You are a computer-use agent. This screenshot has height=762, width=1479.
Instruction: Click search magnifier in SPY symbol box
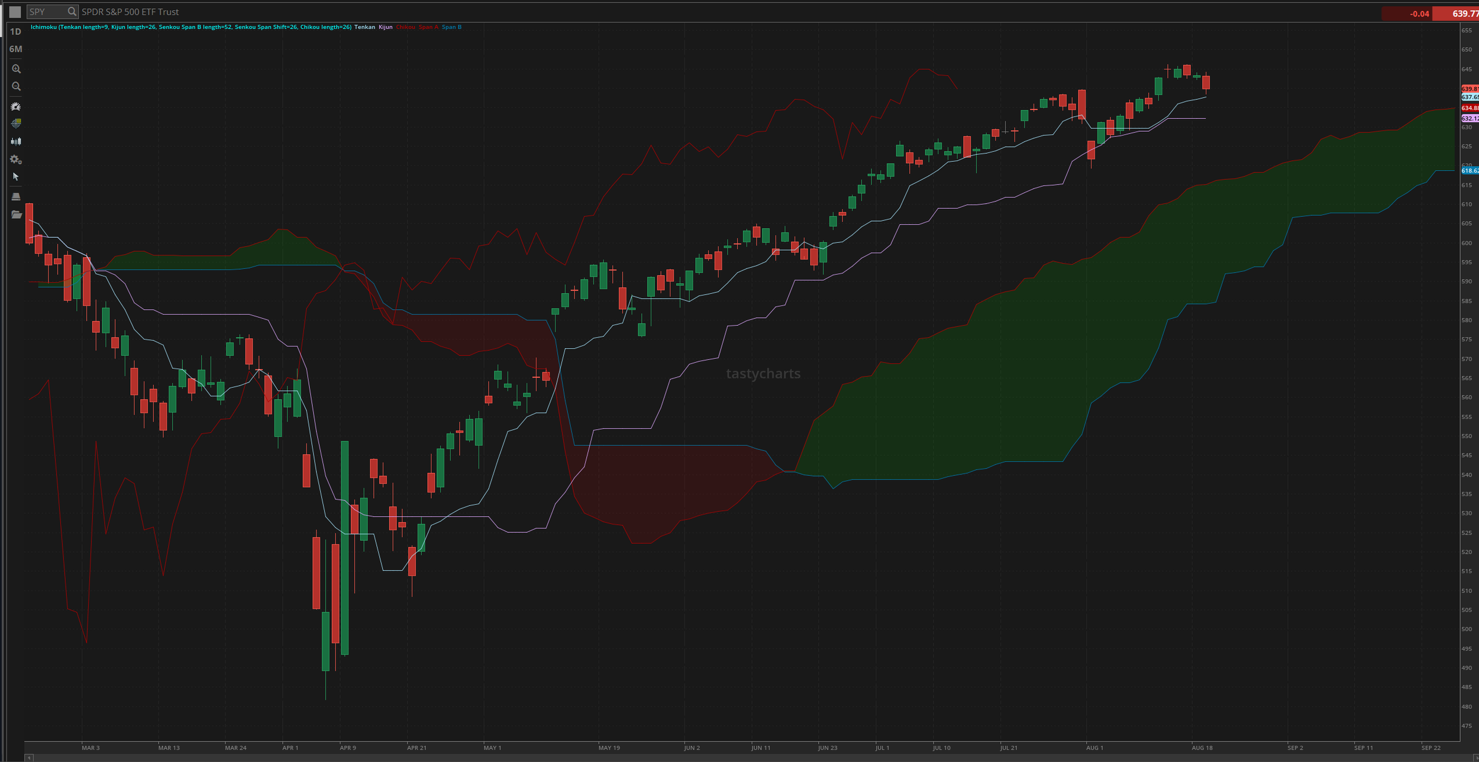click(72, 12)
